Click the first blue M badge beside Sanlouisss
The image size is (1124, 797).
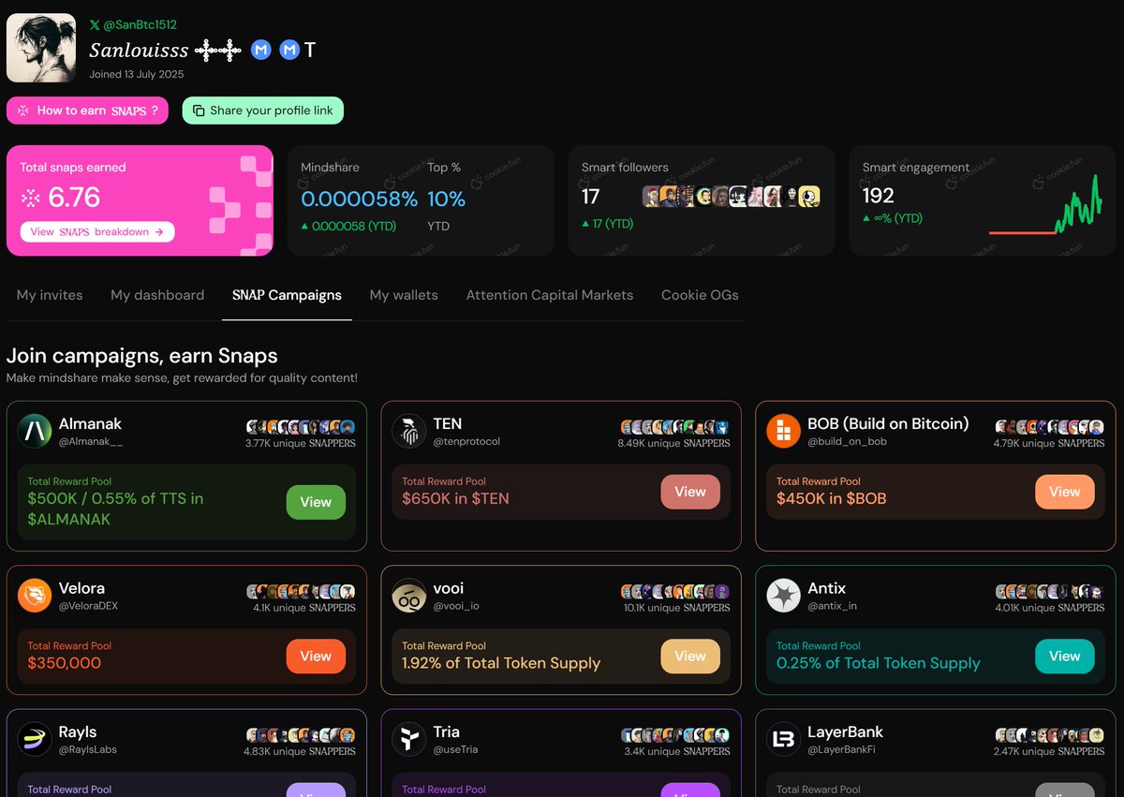click(x=261, y=50)
